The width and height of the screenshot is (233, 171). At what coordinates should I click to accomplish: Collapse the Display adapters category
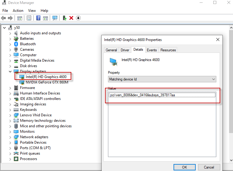point(10,71)
